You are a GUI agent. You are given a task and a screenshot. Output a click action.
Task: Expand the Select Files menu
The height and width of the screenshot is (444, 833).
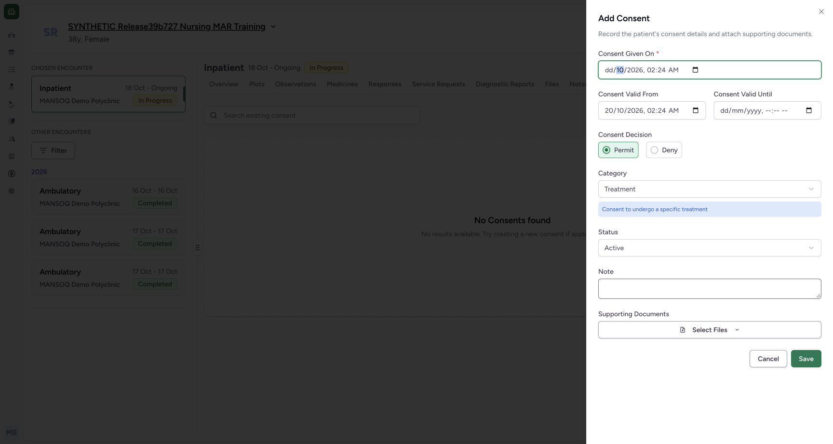[x=709, y=330]
